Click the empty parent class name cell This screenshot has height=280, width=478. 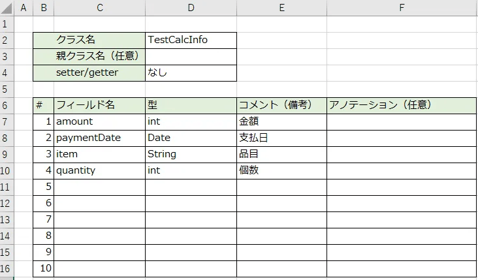coord(191,57)
